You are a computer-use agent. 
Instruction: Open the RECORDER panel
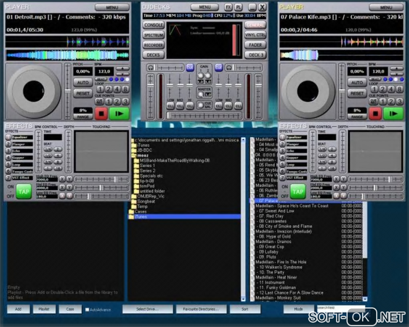[x=154, y=45]
